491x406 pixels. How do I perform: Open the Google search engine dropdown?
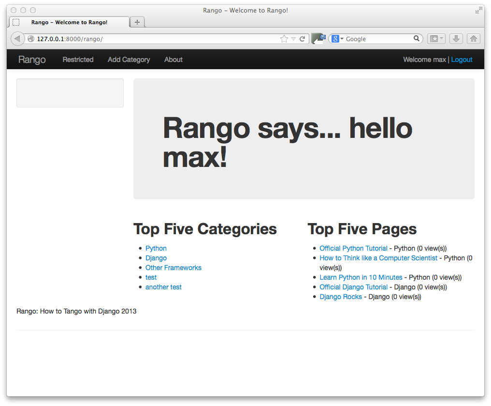point(337,39)
